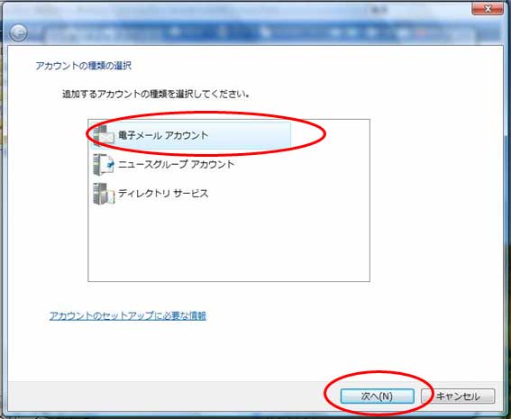The width and height of the screenshot is (511, 419).
Task: Dismiss the wizard with キャンセル button
Action: 458,396
